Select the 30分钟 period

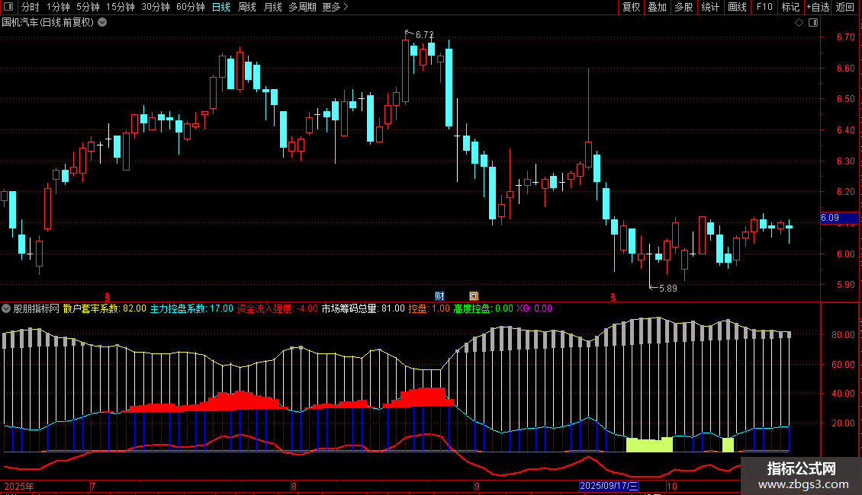click(x=156, y=7)
